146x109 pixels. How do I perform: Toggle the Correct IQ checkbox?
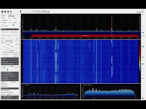tap(18, 54)
